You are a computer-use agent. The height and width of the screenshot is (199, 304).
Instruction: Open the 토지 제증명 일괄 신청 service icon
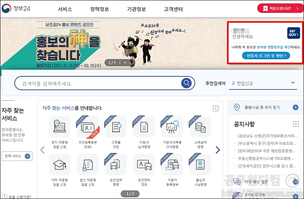point(60,127)
